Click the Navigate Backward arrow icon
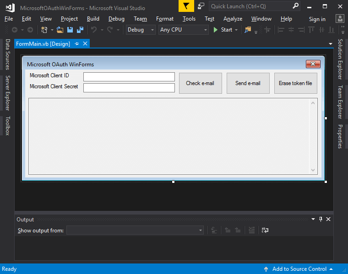348x274 pixels. (15, 30)
